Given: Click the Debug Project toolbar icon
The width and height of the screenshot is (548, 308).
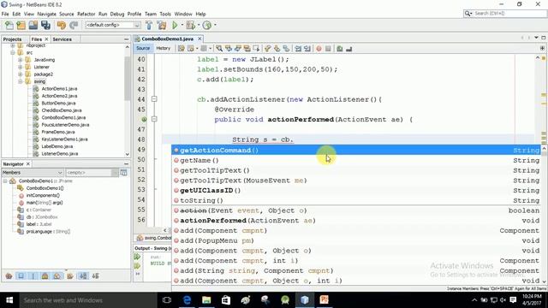Looking at the screenshot, I should click(190, 25).
